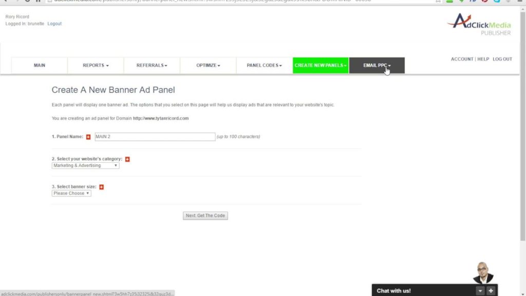Open the Marketing & Advertising category dropdown

(x=85, y=165)
